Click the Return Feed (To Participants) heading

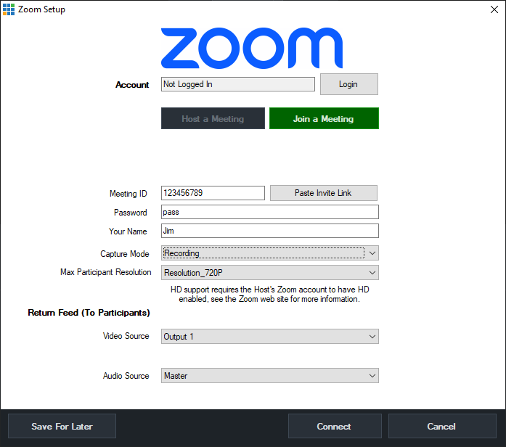point(89,313)
